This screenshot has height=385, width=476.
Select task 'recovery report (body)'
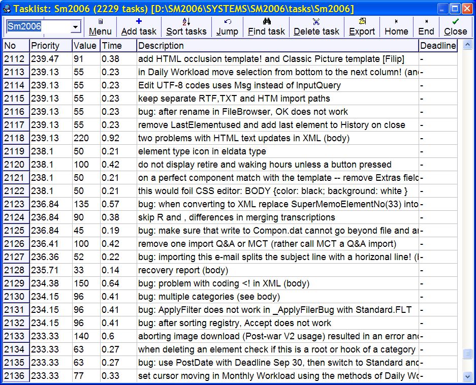pyautogui.click(x=183, y=270)
